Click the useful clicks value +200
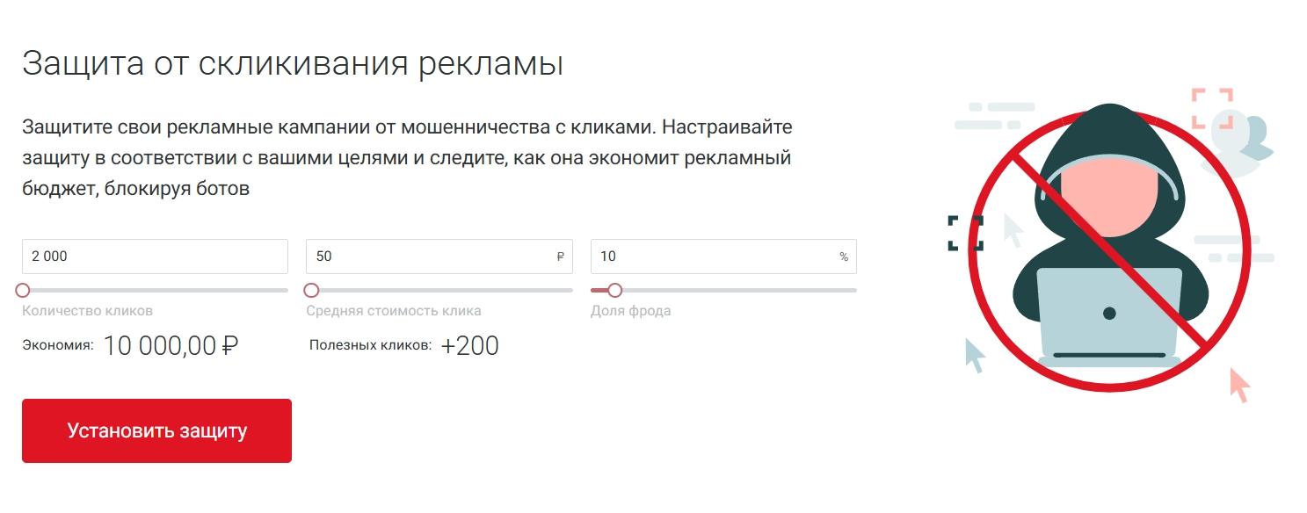Screen dimensions: 1307x513 tap(469, 345)
